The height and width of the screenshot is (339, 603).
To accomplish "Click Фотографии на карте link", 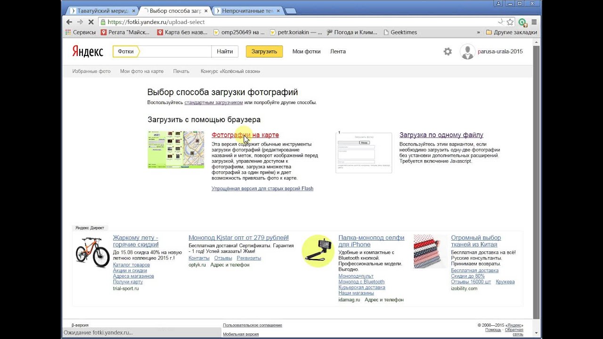I will pyautogui.click(x=245, y=135).
